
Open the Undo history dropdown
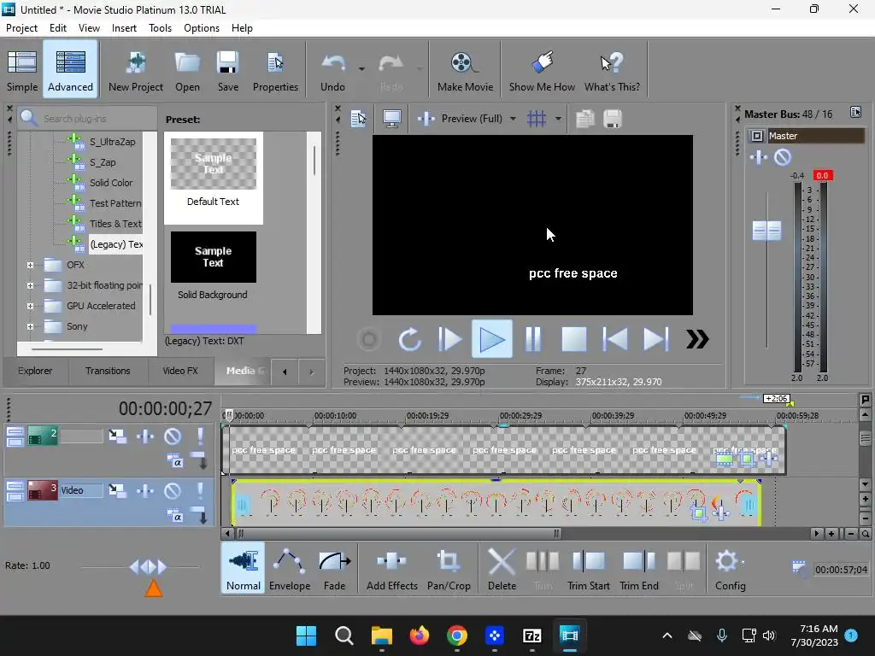point(361,69)
